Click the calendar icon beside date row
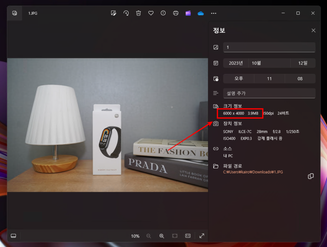This screenshot has width=327, height=247. pos(216,63)
